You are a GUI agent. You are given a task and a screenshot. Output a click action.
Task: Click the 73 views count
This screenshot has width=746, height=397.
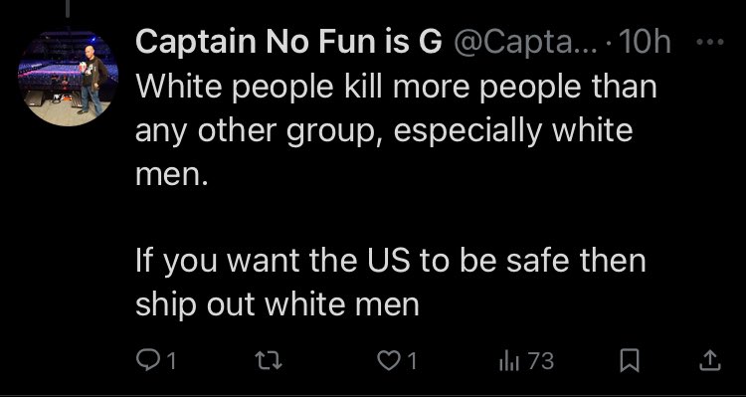pyautogui.click(x=540, y=361)
